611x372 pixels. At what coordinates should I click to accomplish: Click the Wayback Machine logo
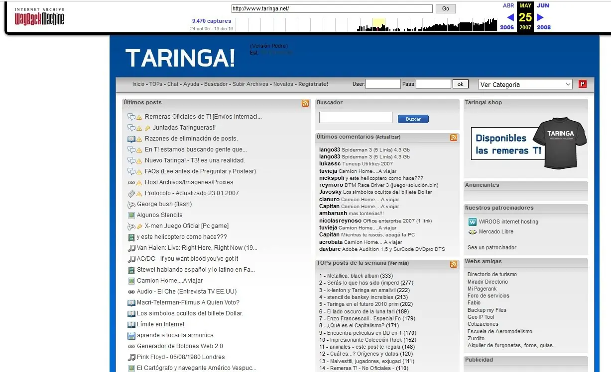point(39,17)
